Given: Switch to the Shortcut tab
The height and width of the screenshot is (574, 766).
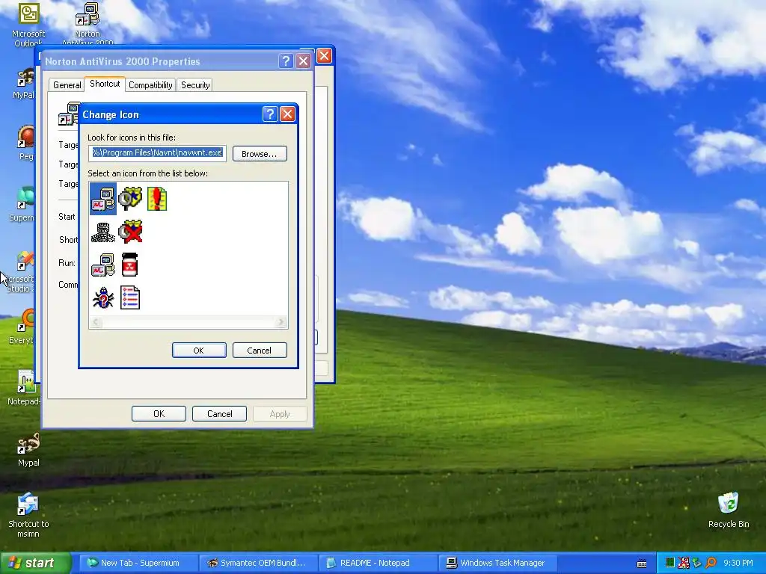Looking at the screenshot, I should [105, 84].
